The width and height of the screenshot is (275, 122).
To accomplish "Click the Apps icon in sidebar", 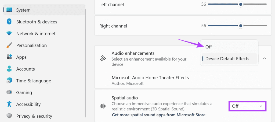I will pyautogui.click(x=9, y=57).
